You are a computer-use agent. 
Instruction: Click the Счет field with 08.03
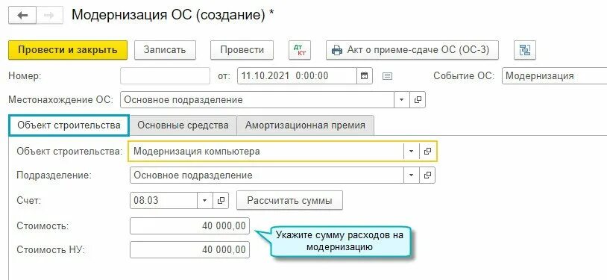tap(164, 201)
